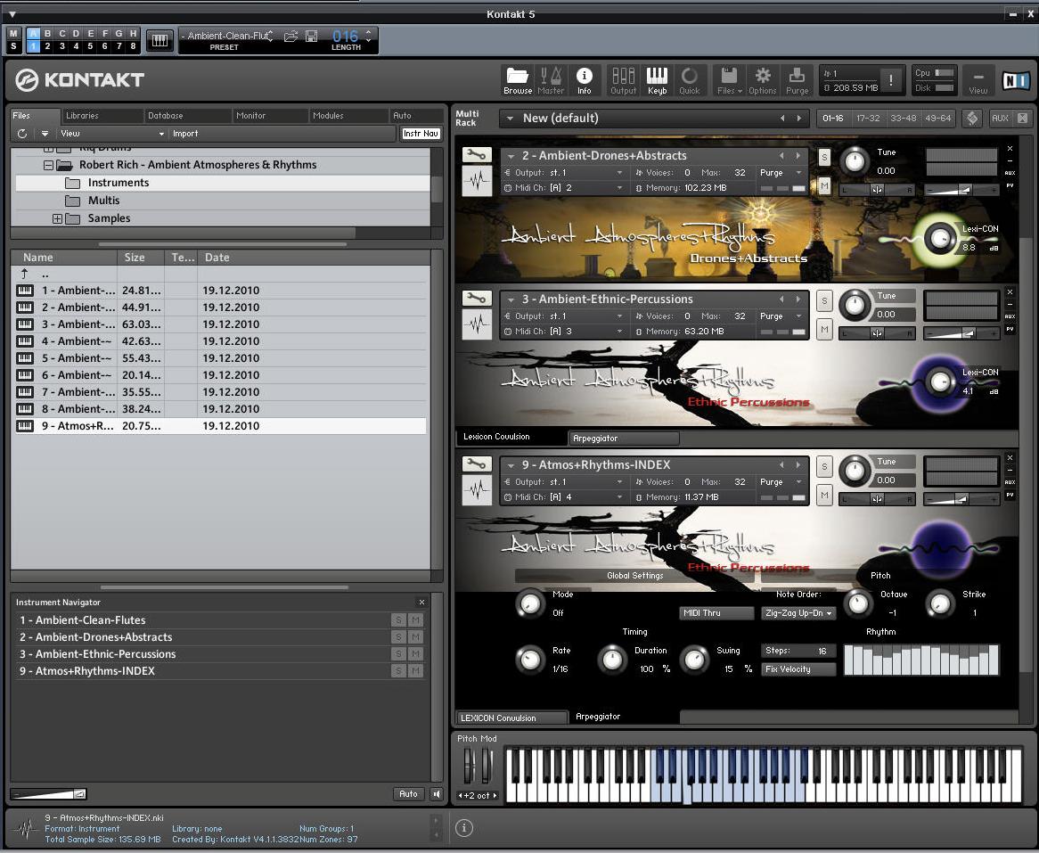Click the Native Instruments NI logo

[1016, 81]
